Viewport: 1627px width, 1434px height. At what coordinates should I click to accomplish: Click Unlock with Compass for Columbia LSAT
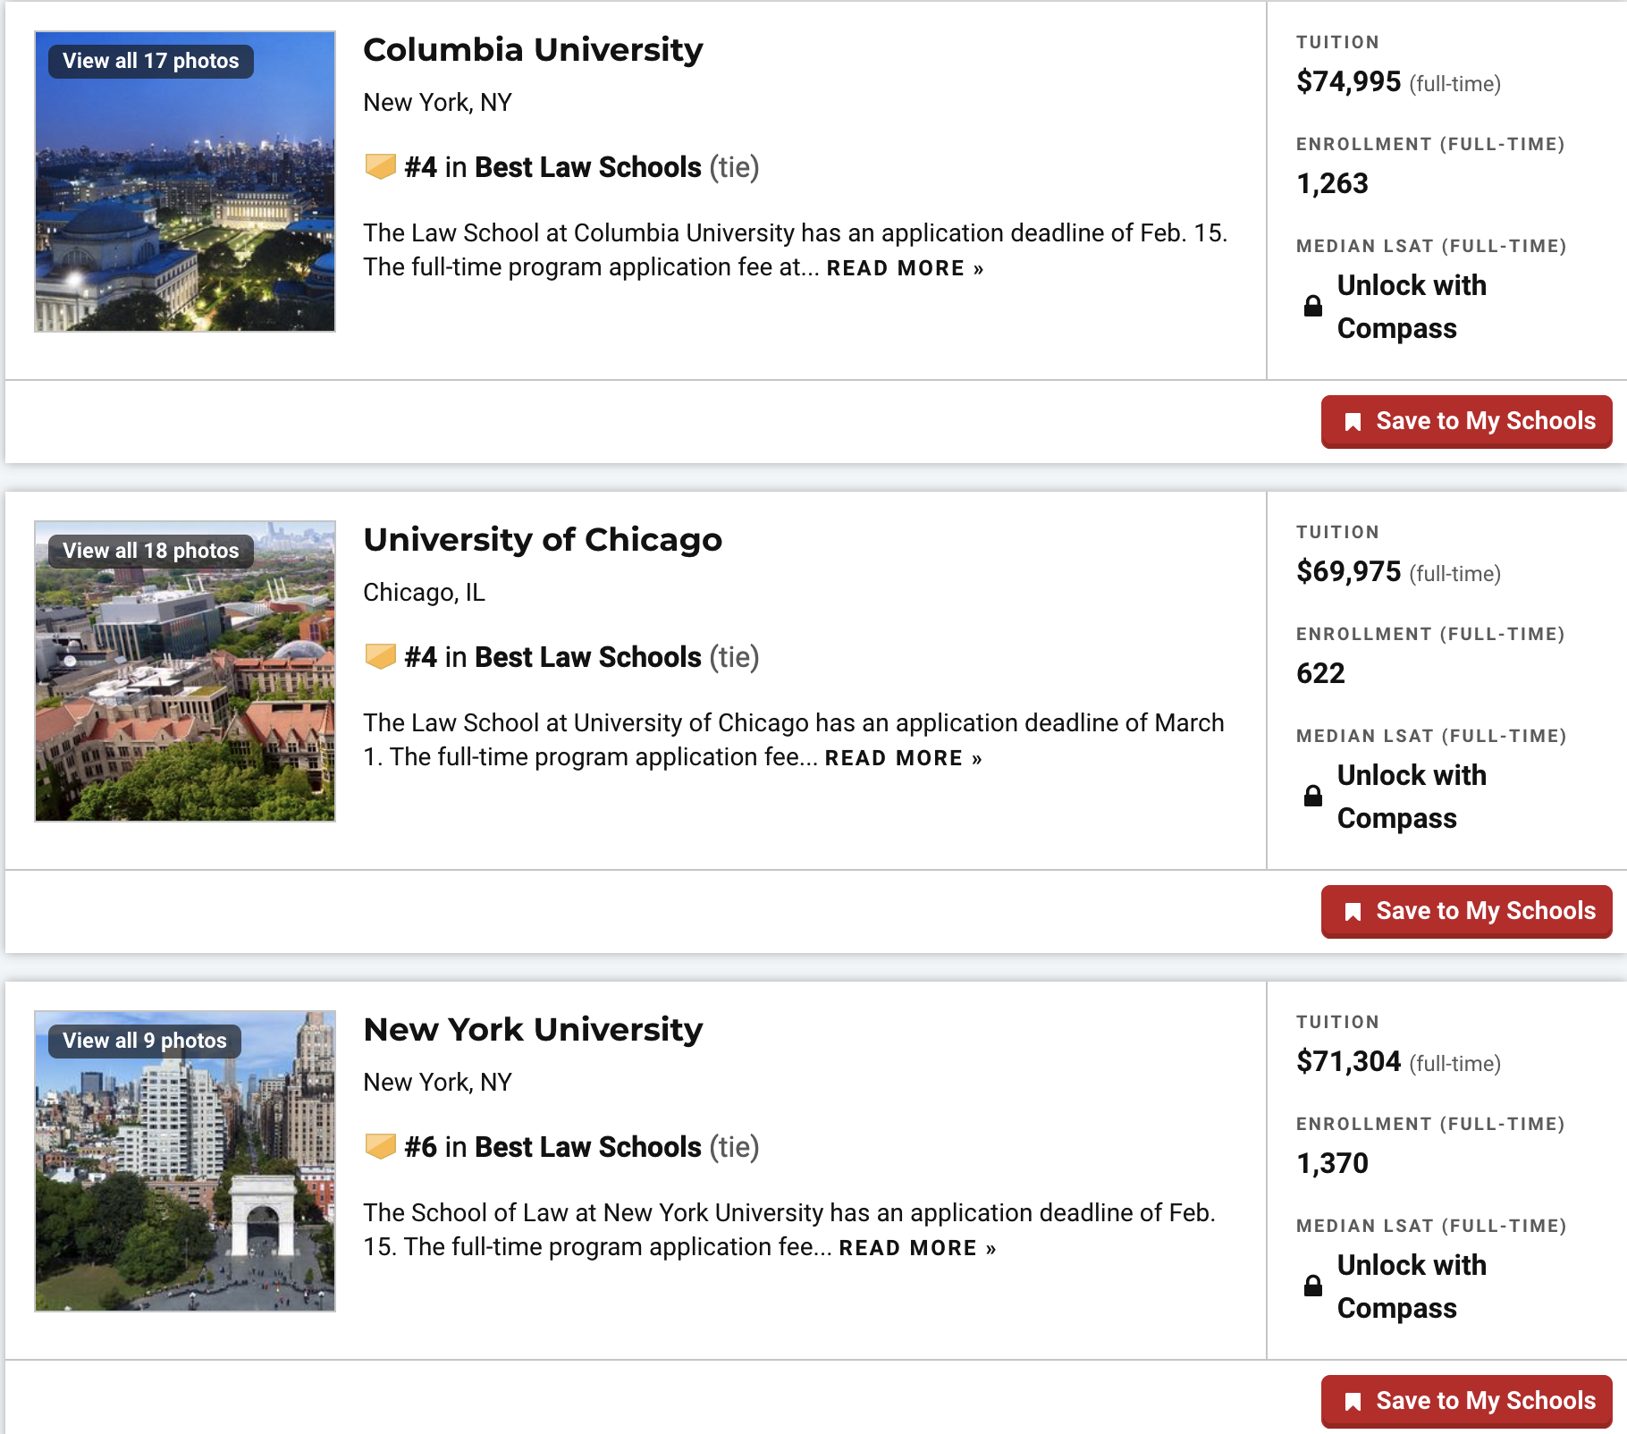[x=1411, y=307]
